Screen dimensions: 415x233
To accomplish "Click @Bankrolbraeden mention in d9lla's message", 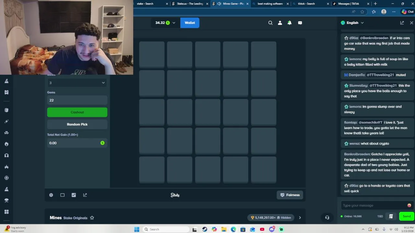I will click(x=374, y=38).
